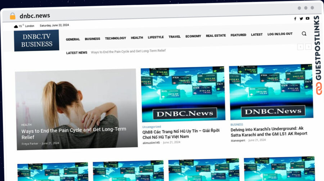Click June 21, 2024 date under Qh88 article

click(171, 142)
